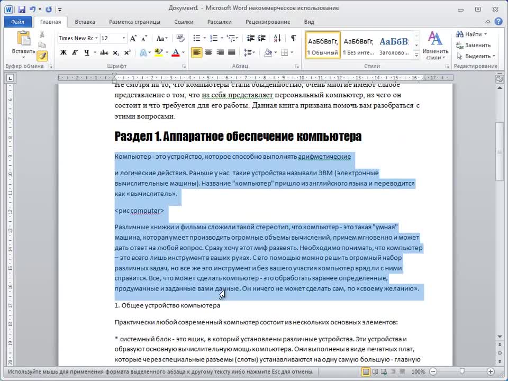Toggle bold formatting (Ж)
The image size is (508, 381).
(63, 52)
